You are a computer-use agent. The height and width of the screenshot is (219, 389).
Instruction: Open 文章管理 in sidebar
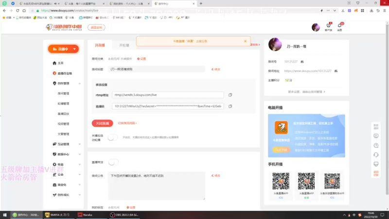(63, 134)
